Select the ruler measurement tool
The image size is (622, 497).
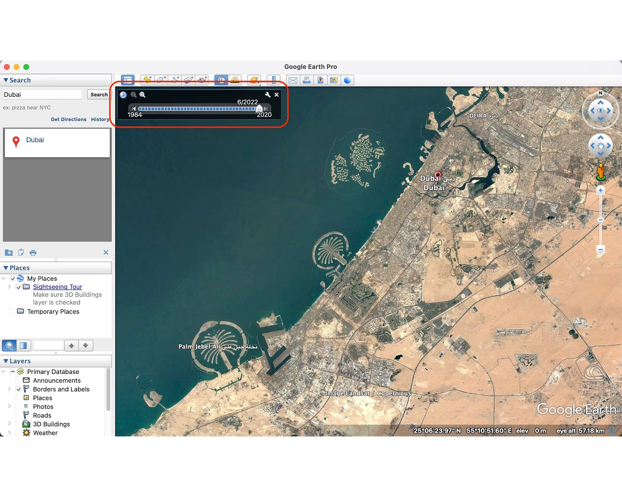(x=273, y=80)
